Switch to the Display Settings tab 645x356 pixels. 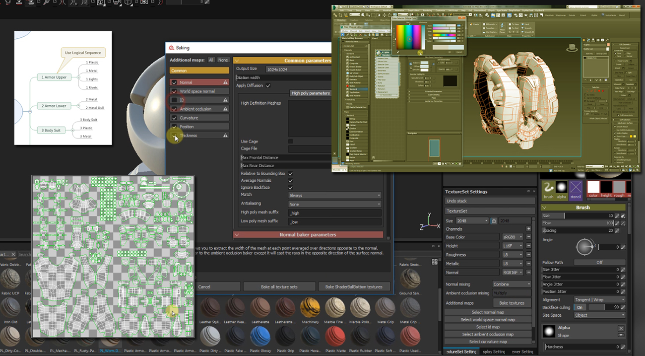pos(493,352)
